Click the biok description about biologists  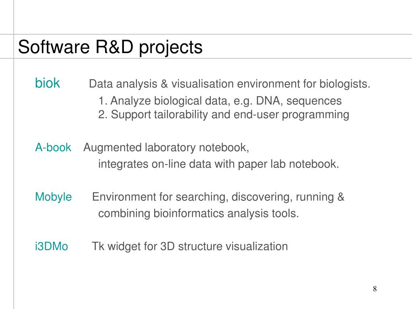tap(229, 84)
